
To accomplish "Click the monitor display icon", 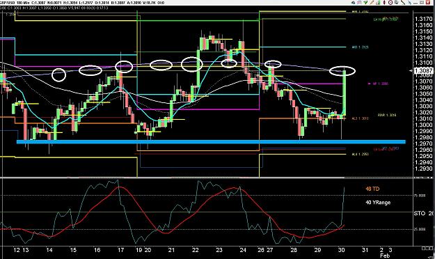I will (x=397, y=3).
